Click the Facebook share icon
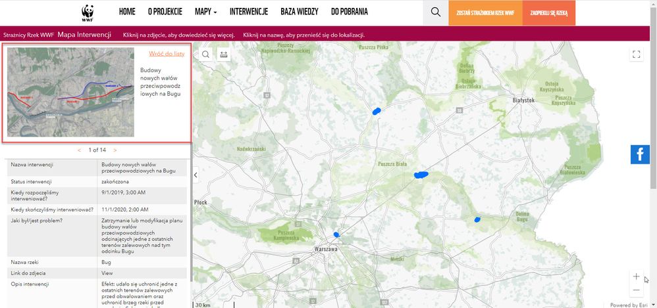Screen dimensions: 657x308 point(640,154)
